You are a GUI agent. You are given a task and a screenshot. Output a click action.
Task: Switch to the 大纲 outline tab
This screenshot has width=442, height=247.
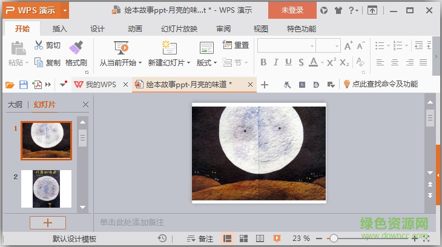click(x=15, y=105)
